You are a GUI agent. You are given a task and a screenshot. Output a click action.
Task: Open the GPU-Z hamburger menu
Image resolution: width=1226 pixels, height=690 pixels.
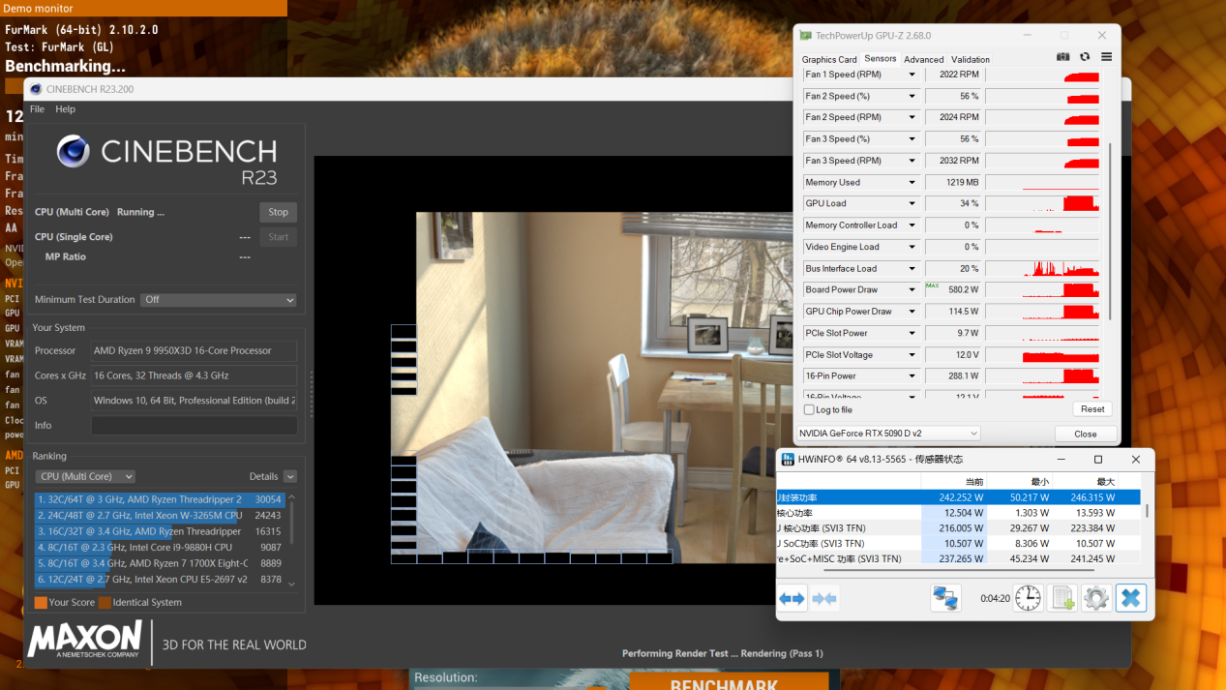tap(1106, 58)
